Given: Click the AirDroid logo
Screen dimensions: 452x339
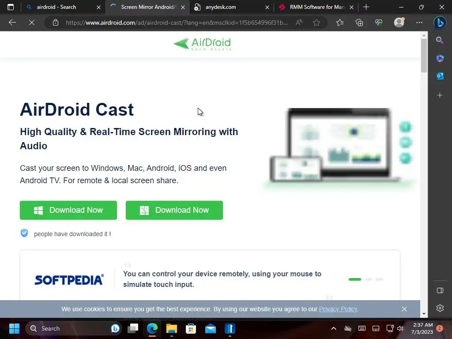Looking at the screenshot, I should [x=202, y=44].
